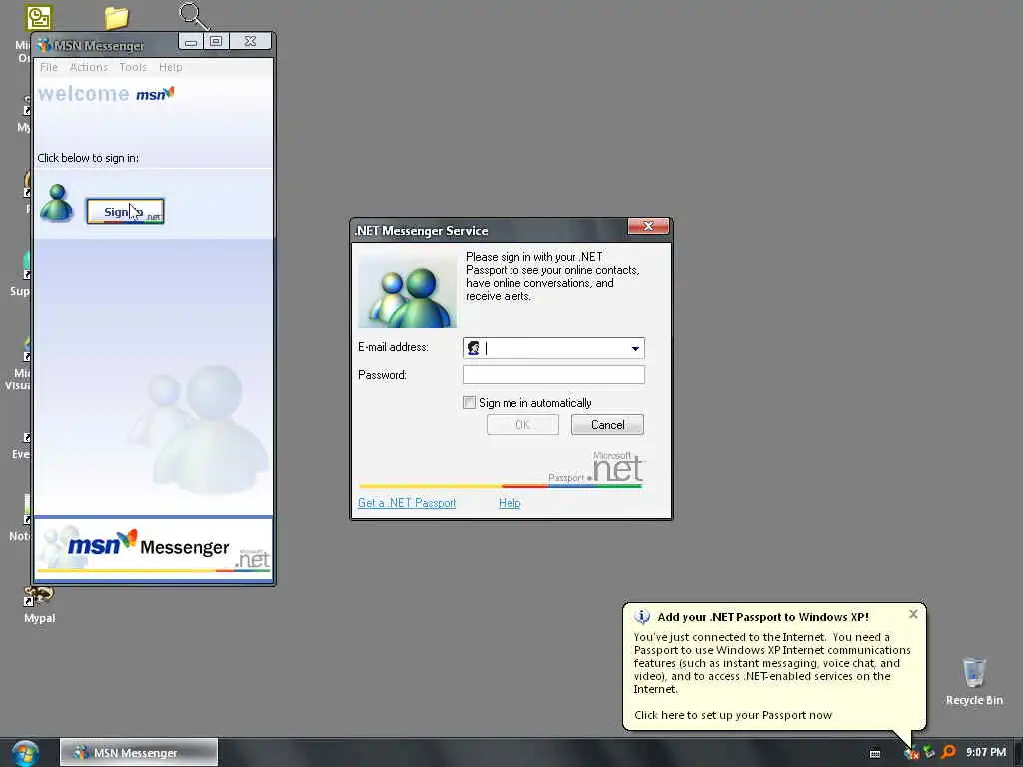Click the 'Click below to sign in:' text
The width and height of the screenshot is (1023, 767).
88,158
